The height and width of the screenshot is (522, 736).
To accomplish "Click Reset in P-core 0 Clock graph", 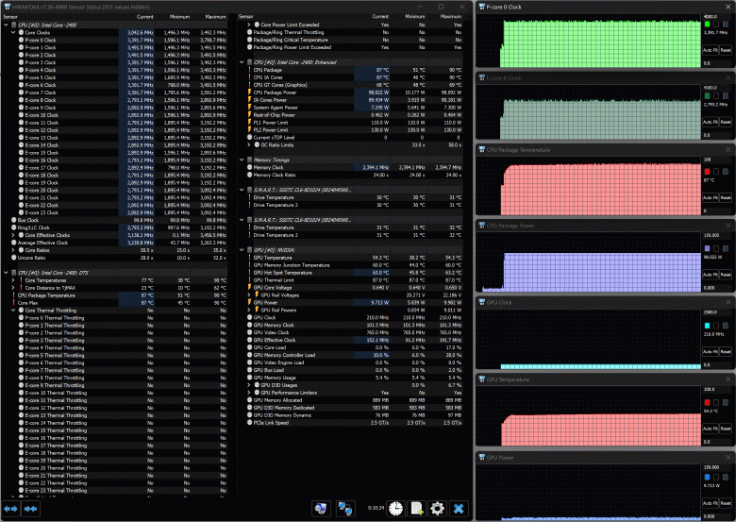I will pos(726,50).
